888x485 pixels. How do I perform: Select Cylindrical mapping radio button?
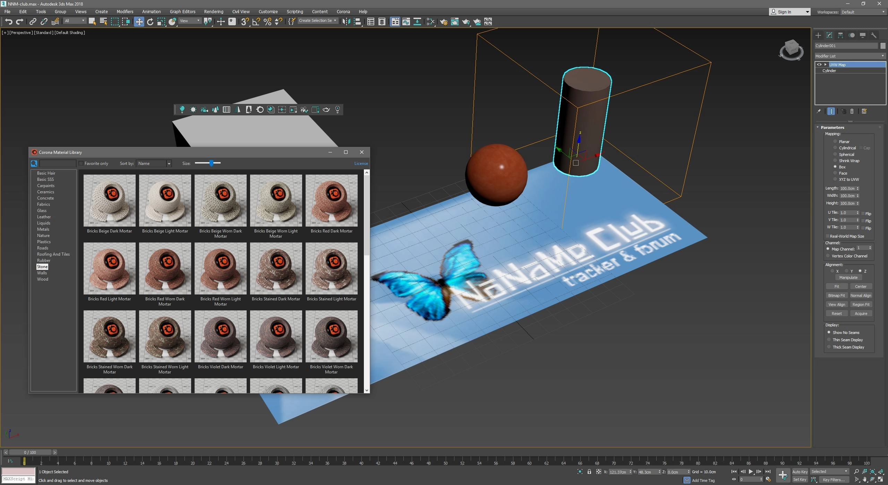pos(835,148)
